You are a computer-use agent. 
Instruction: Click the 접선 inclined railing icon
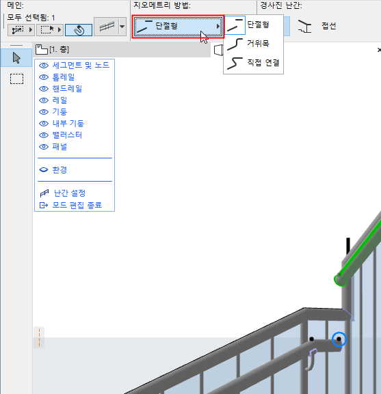304,27
